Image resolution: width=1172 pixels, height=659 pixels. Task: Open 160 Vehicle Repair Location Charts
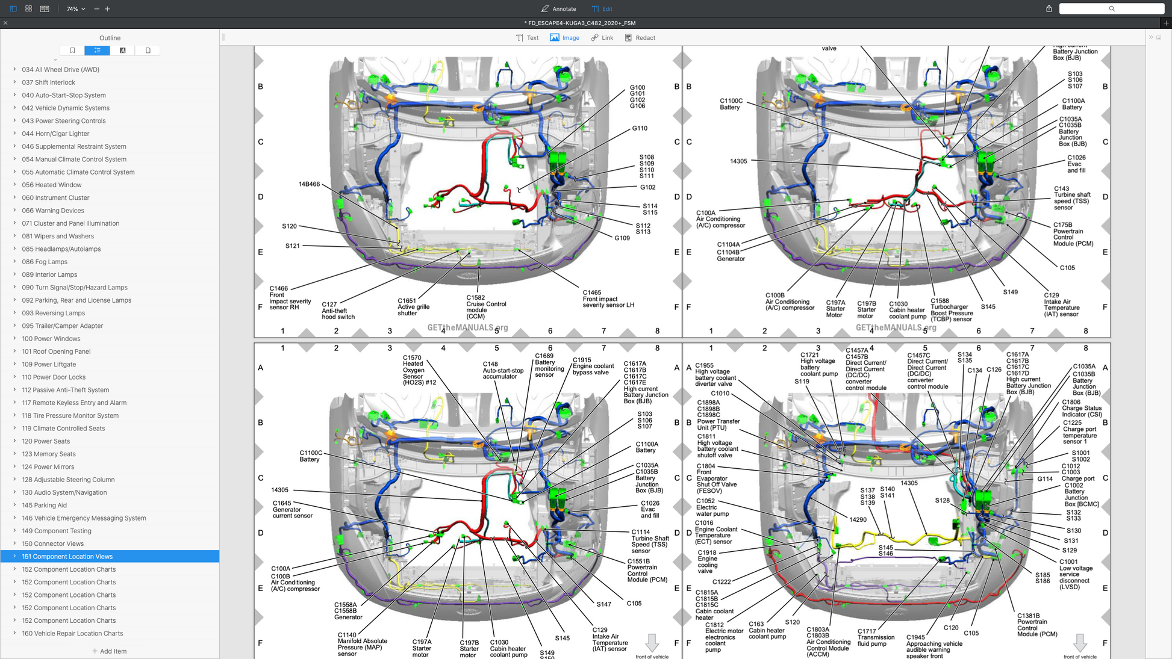click(72, 634)
